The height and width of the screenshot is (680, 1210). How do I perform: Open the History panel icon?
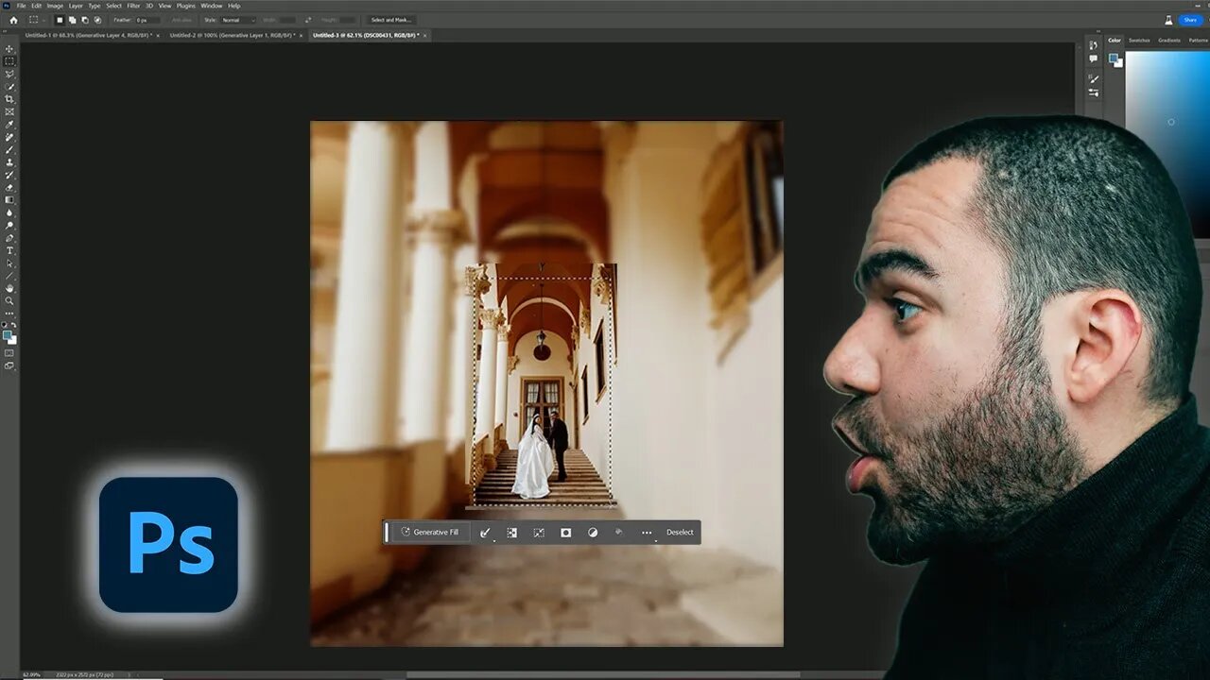(x=1094, y=43)
